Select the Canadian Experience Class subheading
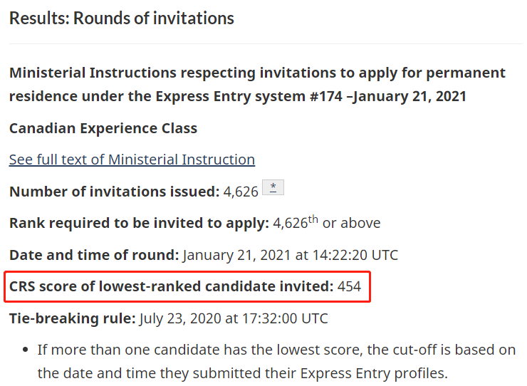This screenshot has height=386, width=527. pyautogui.click(x=103, y=128)
